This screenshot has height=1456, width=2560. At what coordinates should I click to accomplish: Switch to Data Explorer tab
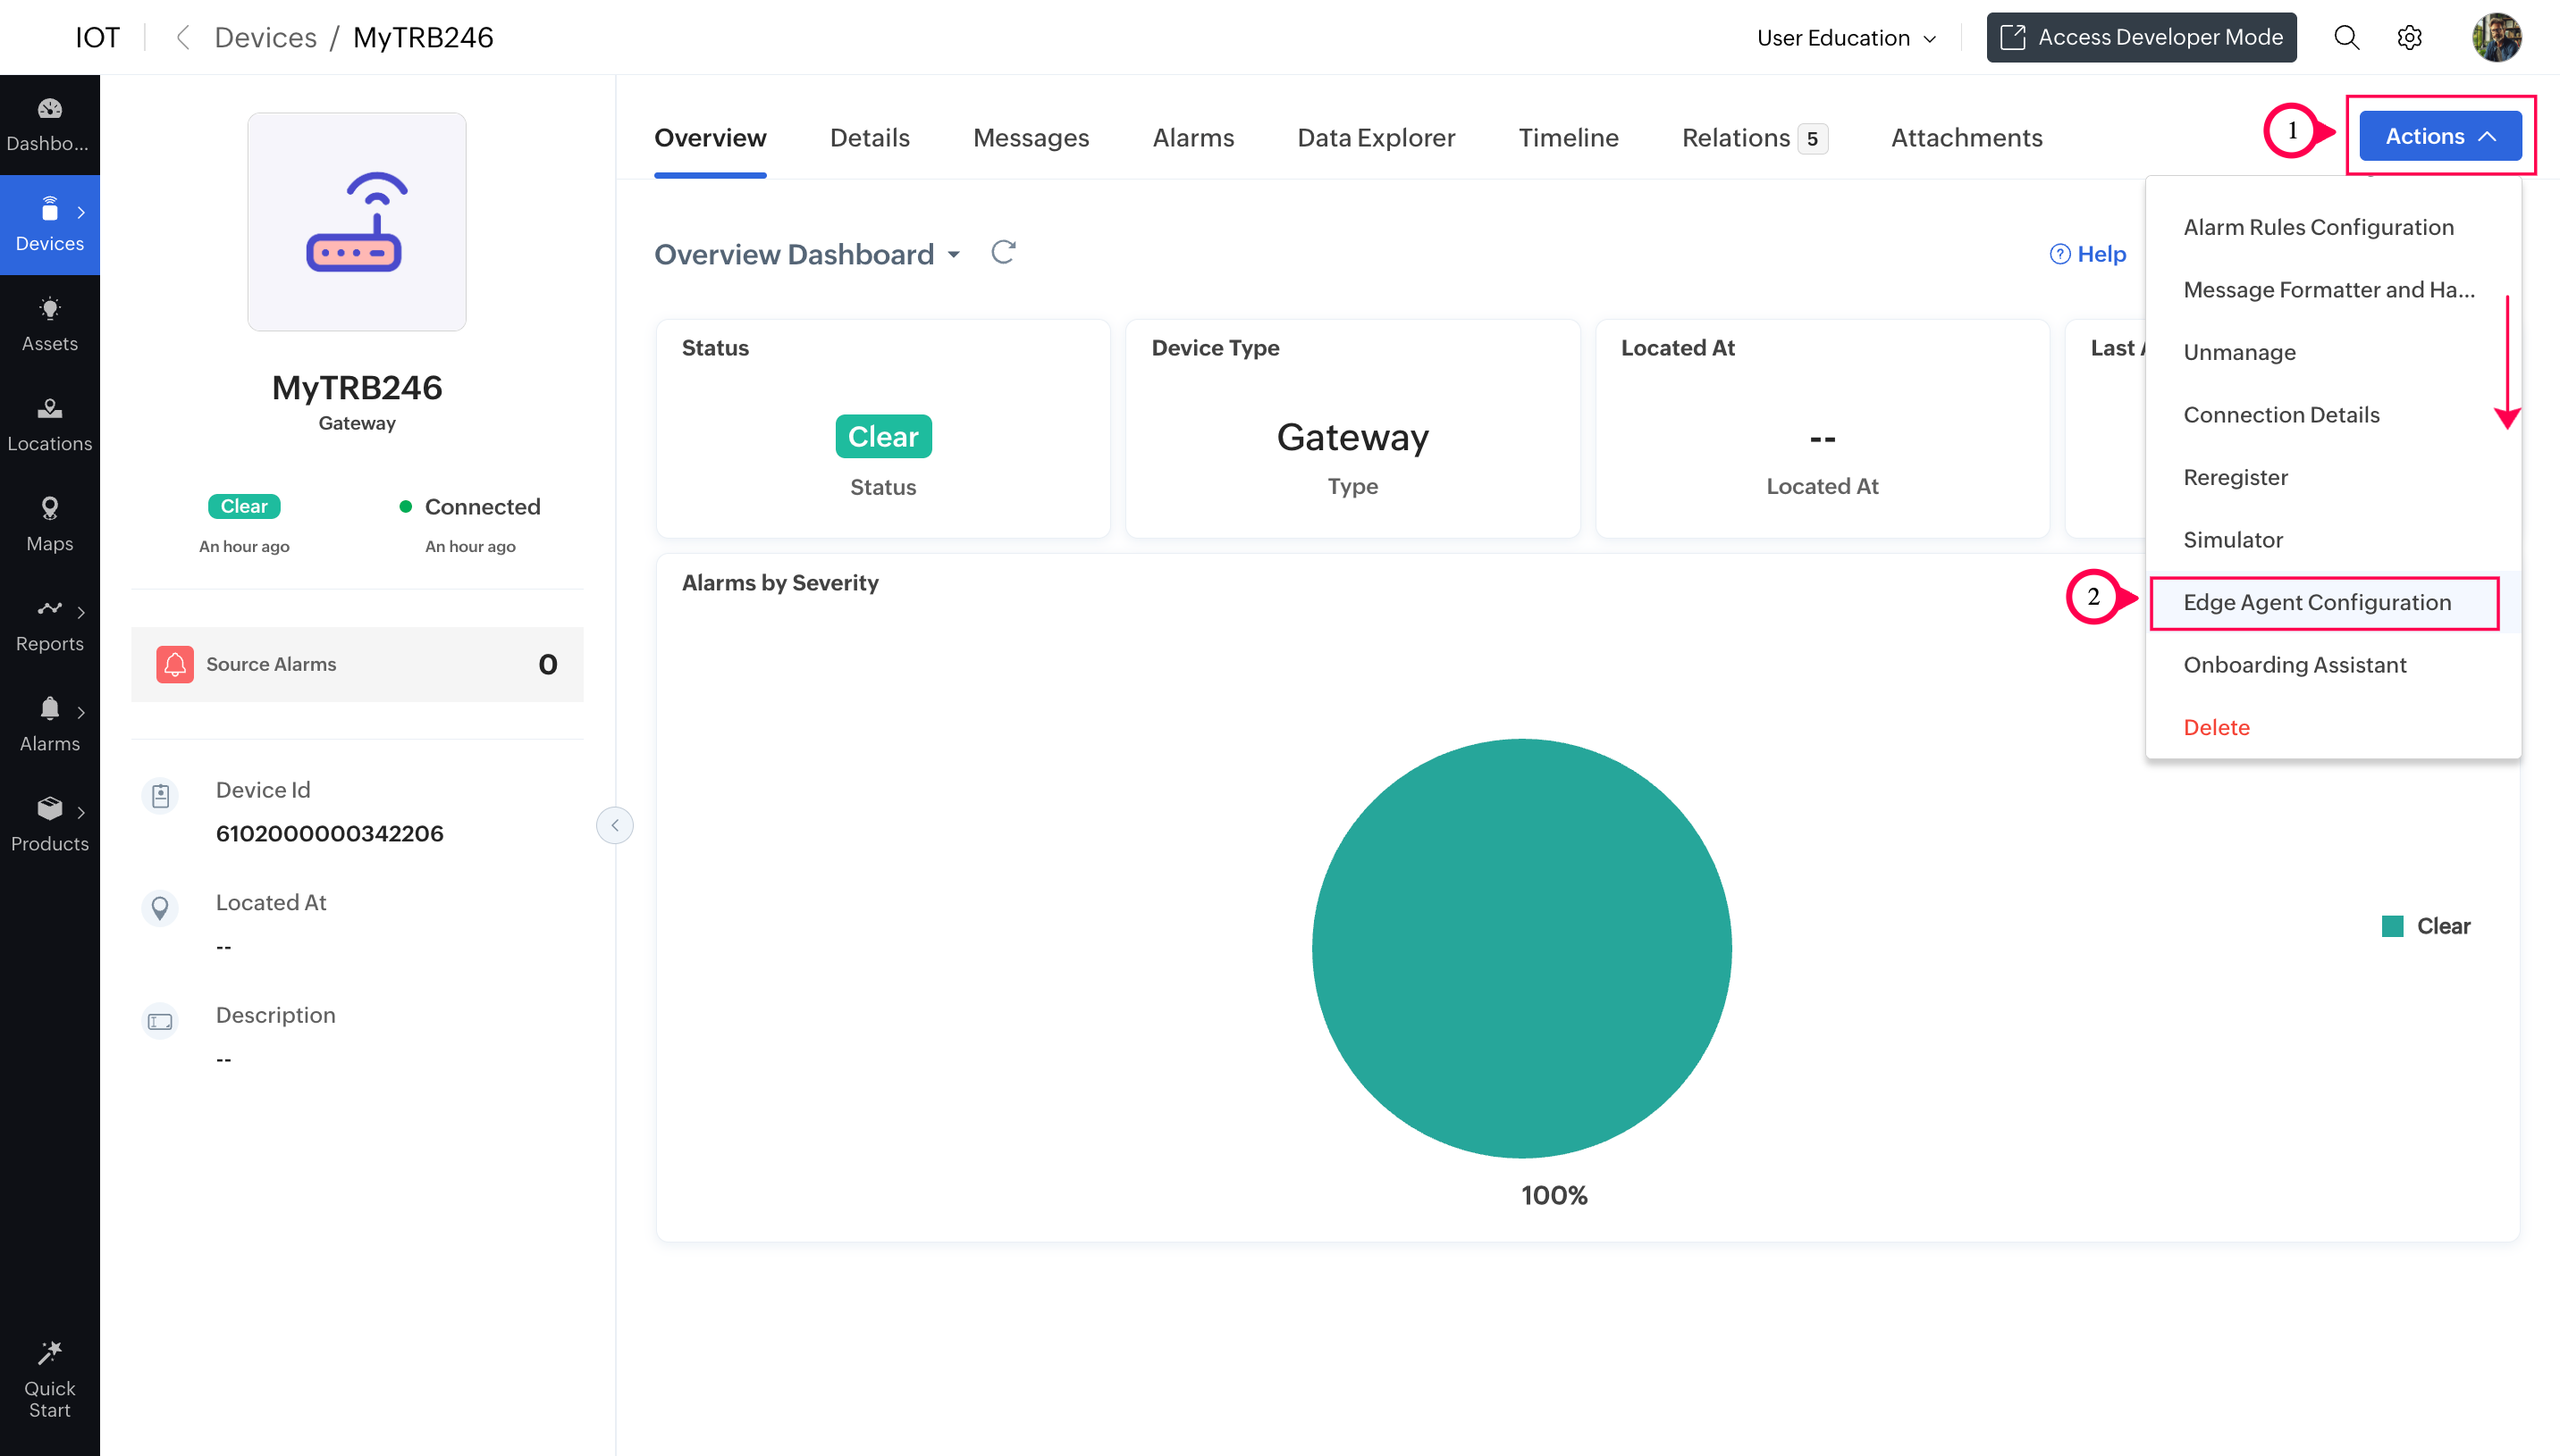(1376, 138)
